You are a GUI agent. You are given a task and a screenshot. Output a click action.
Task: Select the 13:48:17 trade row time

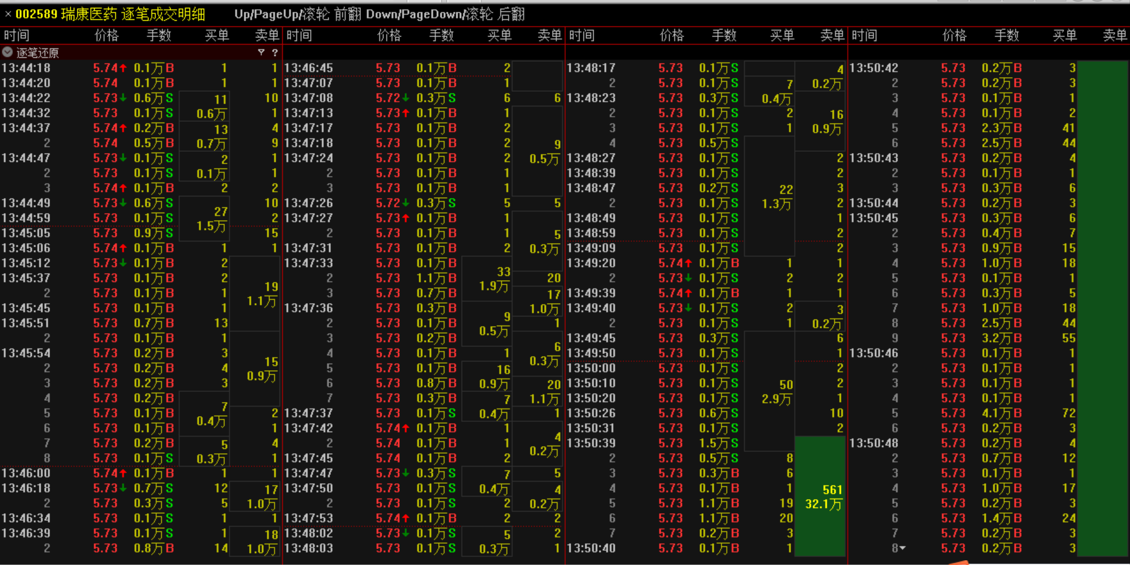click(591, 68)
